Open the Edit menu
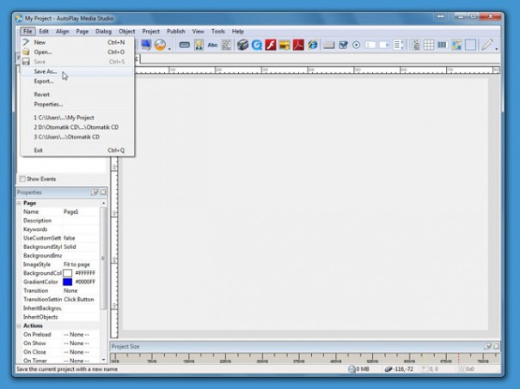 (44, 32)
